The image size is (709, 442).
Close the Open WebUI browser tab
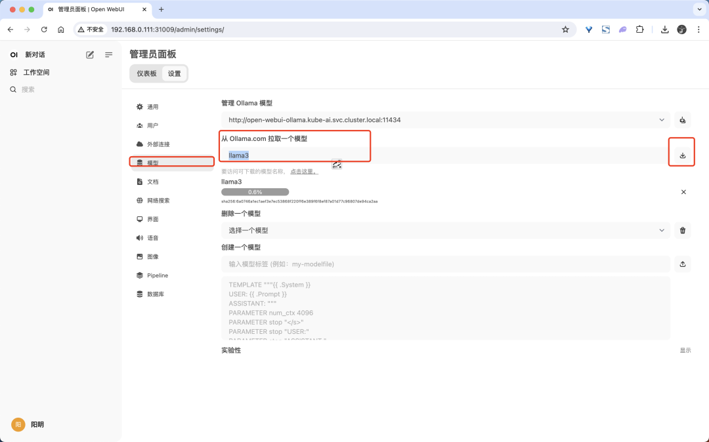[144, 9]
